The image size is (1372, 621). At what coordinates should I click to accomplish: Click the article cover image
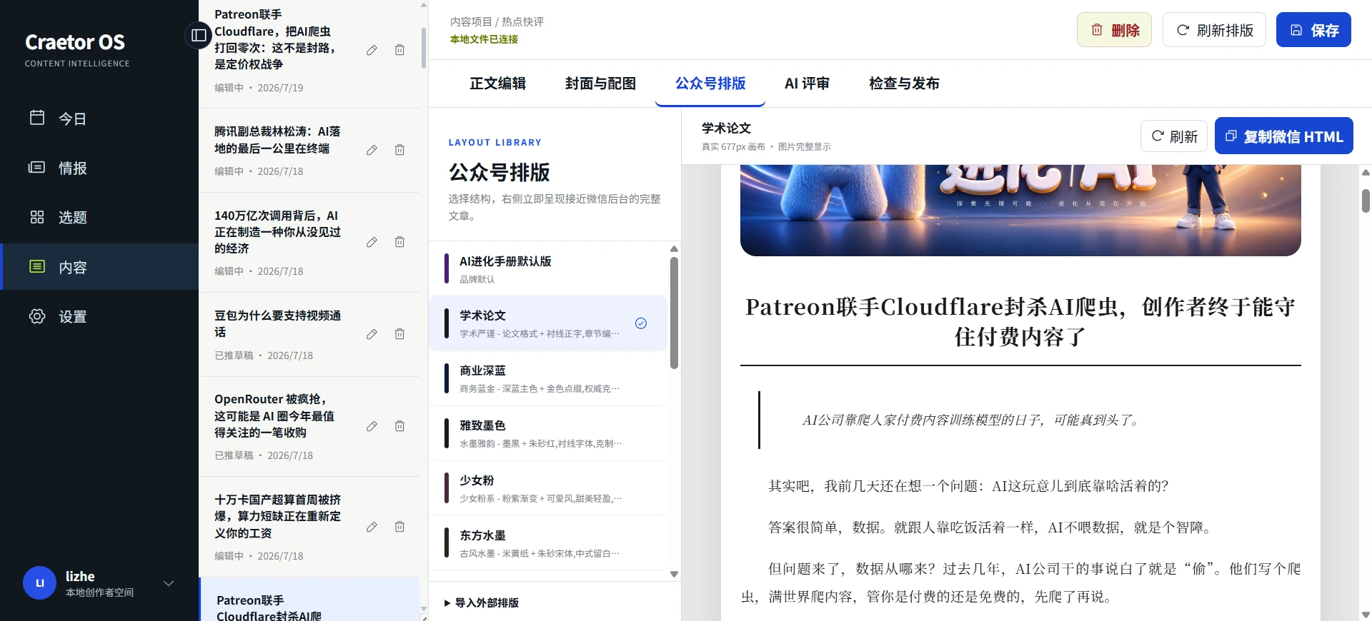(1020, 210)
